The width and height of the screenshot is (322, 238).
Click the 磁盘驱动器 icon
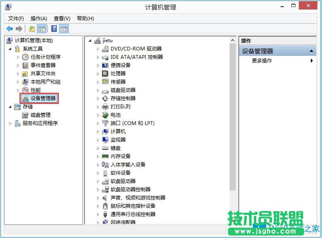click(105, 91)
